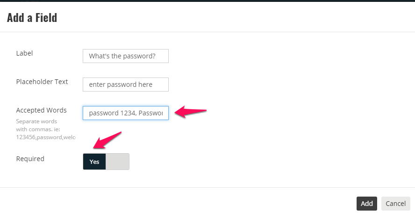Click the "Label" field caption

24,53
